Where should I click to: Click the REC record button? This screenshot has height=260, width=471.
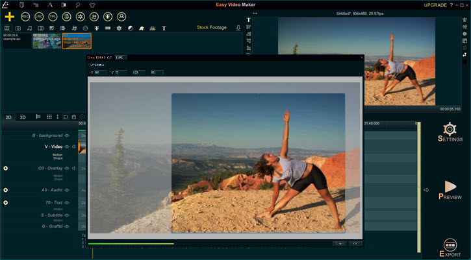click(25, 16)
